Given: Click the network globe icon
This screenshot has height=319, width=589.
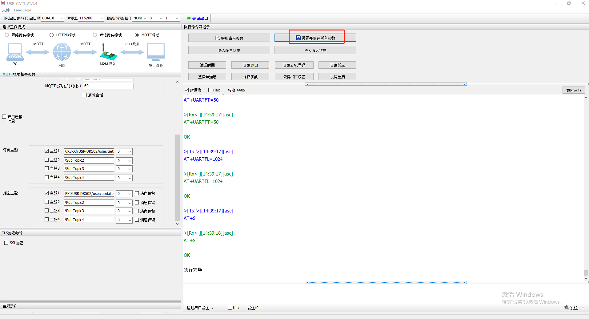Looking at the screenshot, I should [62, 52].
